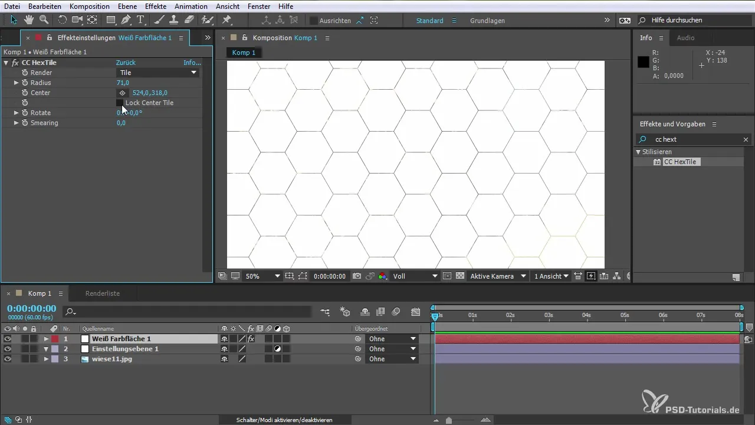Select CC HexTile in effects list
755x425 pixels.
(681, 162)
